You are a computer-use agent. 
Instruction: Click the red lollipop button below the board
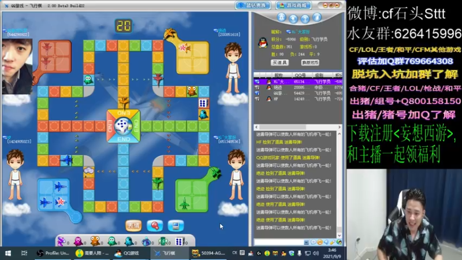point(155,226)
